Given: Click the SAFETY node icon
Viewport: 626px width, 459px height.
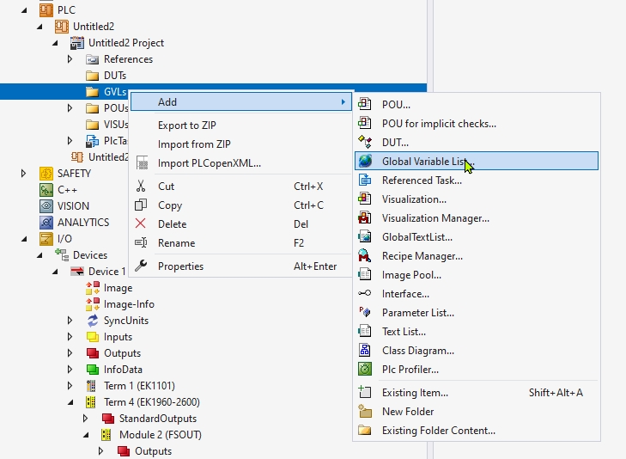Looking at the screenshot, I should coord(46,174).
